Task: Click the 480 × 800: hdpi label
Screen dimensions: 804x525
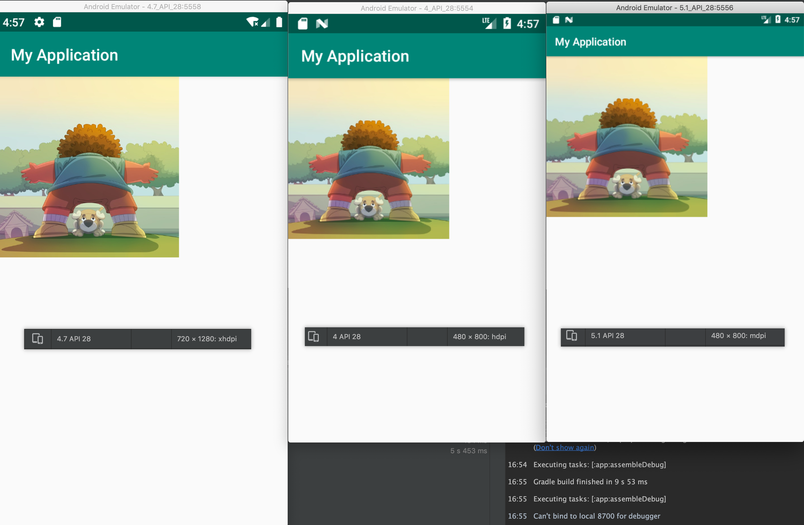Action: 479,337
